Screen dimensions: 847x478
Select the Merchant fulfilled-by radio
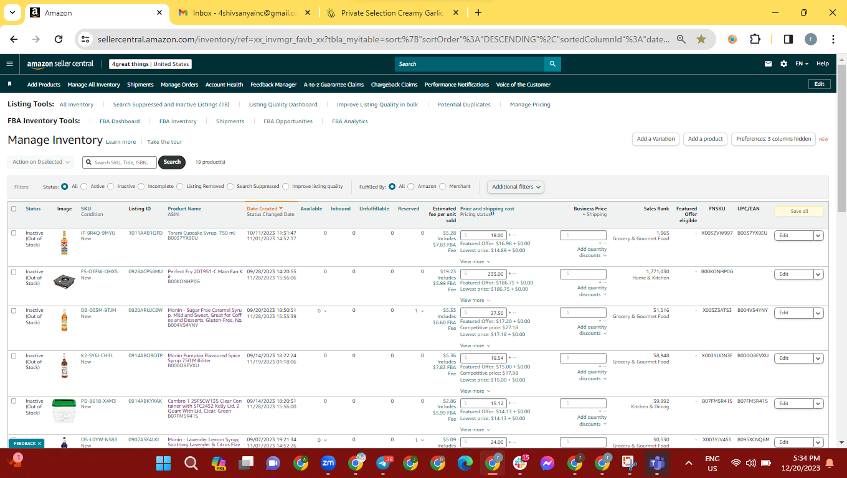tap(443, 186)
